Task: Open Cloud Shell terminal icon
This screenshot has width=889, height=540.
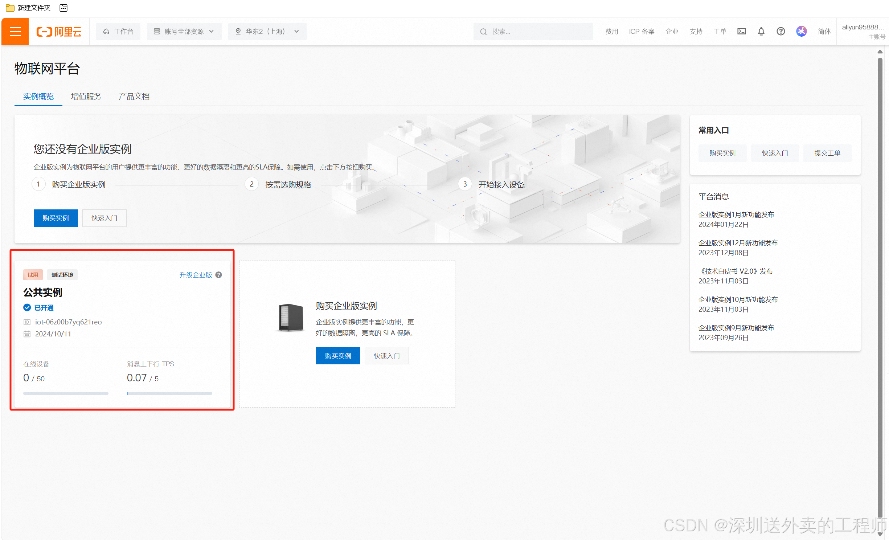Action: click(741, 32)
